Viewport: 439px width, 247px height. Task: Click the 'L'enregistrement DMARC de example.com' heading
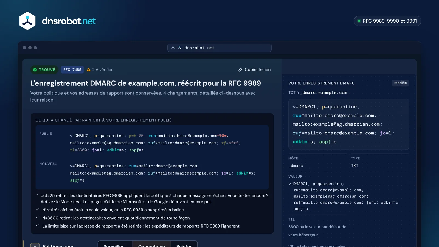click(x=145, y=83)
